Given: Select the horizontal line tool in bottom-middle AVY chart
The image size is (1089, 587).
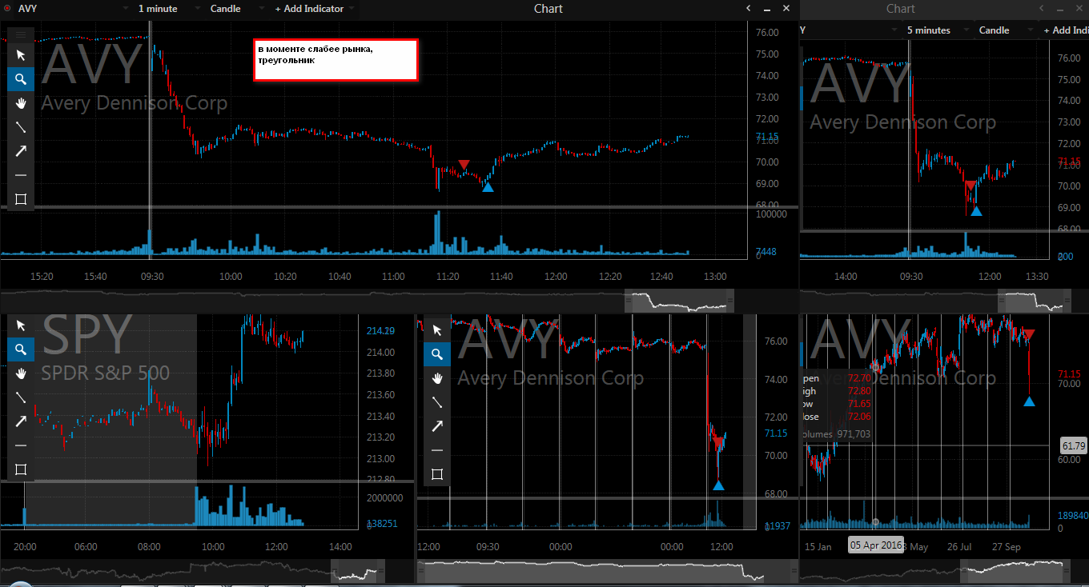Looking at the screenshot, I should point(437,450).
